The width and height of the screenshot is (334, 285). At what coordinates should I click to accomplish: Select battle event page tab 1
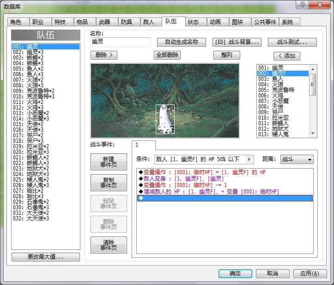[144, 145]
